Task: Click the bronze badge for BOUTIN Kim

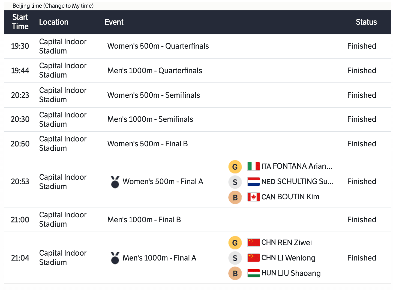Action: [x=235, y=197]
